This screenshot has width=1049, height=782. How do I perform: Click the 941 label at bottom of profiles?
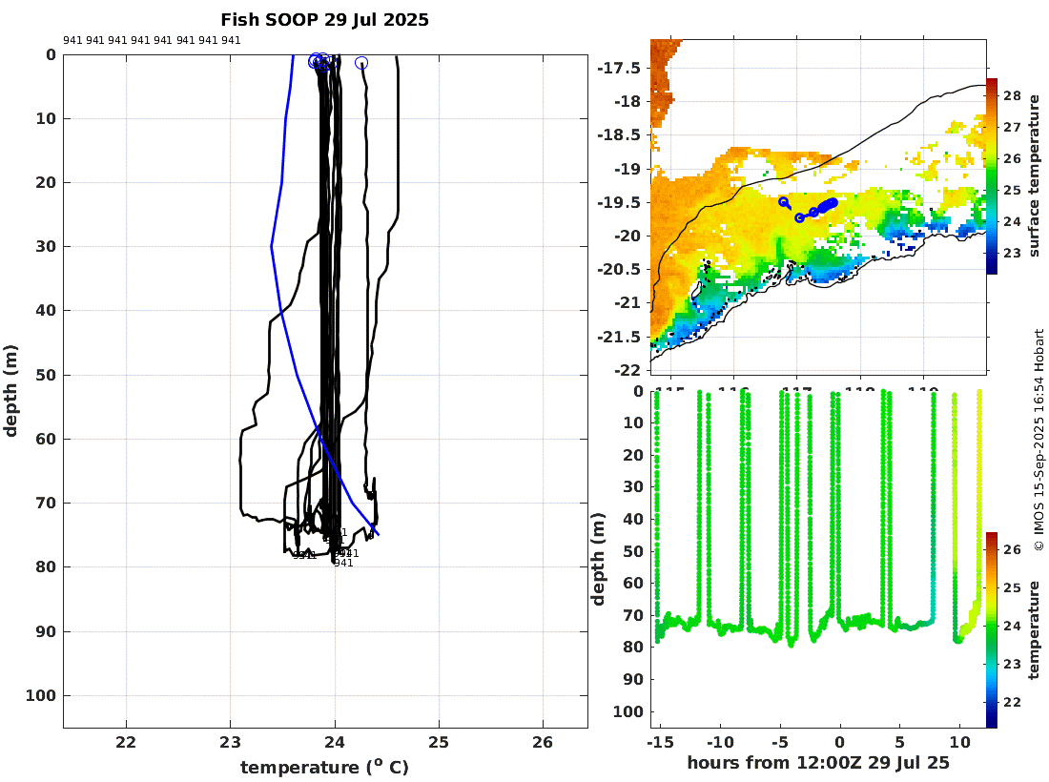click(x=343, y=564)
